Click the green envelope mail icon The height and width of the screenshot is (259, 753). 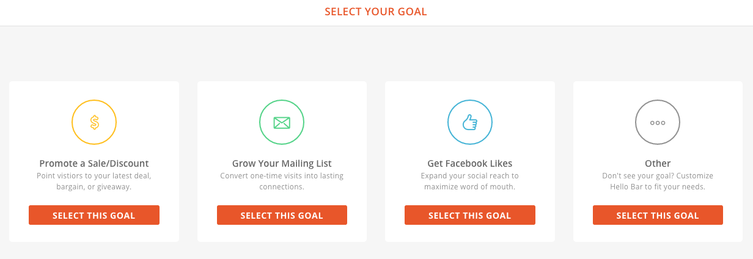[x=282, y=123]
